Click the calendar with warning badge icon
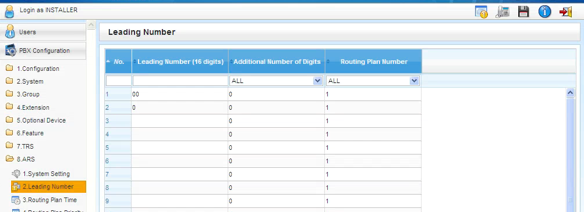 pos(482,12)
